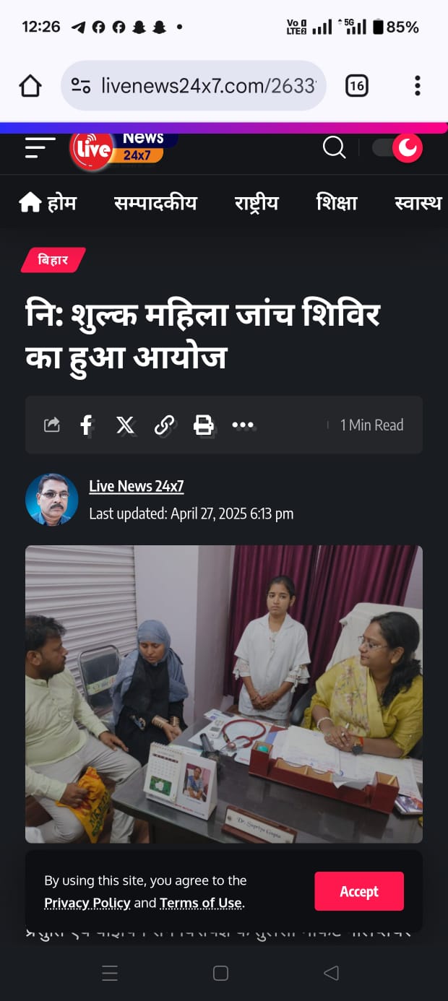Tap the search magnifier icon
448x1001 pixels.
(334, 147)
